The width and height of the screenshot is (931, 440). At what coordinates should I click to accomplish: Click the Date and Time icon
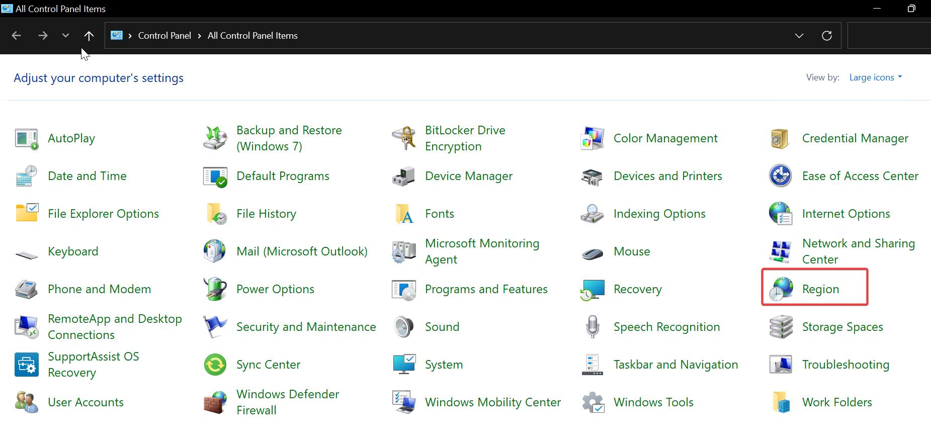(x=27, y=176)
